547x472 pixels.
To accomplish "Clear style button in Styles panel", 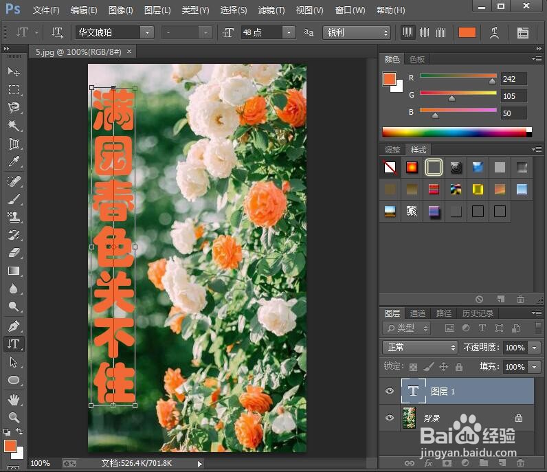I will tap(480, 300).
